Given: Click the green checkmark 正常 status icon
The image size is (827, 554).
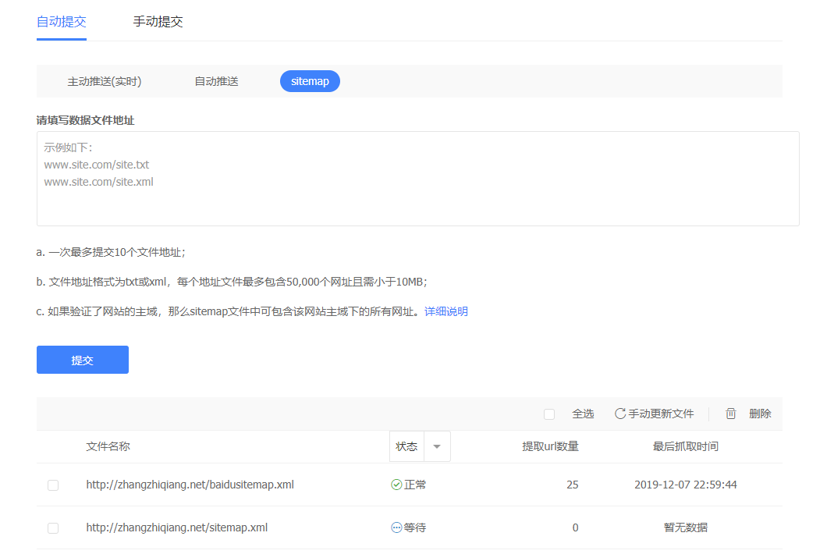Looking at the screenshot, I should coord(396,485).
